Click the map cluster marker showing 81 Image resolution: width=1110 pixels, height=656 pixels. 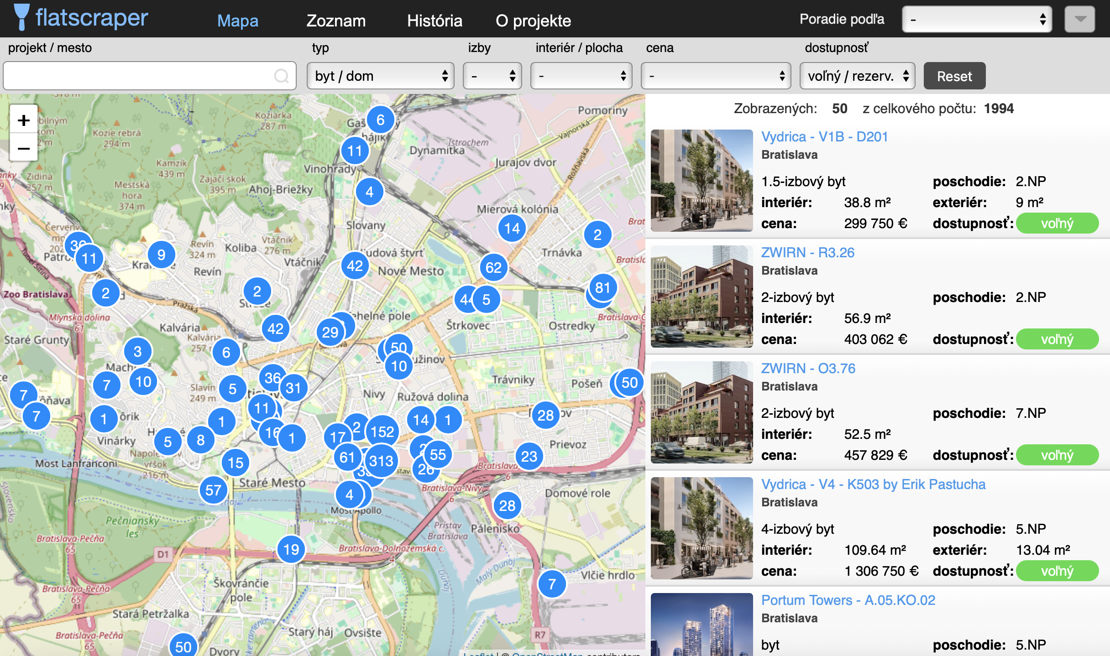[x=602, y=287]
